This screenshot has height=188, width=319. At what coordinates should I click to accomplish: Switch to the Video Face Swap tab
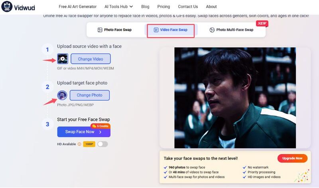(x=171, y=31)
